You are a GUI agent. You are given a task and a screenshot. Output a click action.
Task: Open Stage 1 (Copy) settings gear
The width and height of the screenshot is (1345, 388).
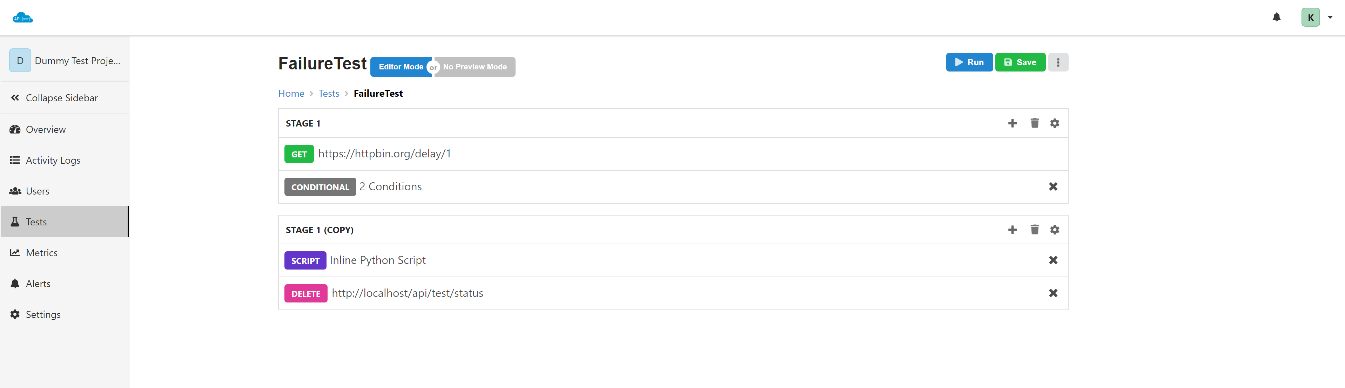pos(1054,230)
